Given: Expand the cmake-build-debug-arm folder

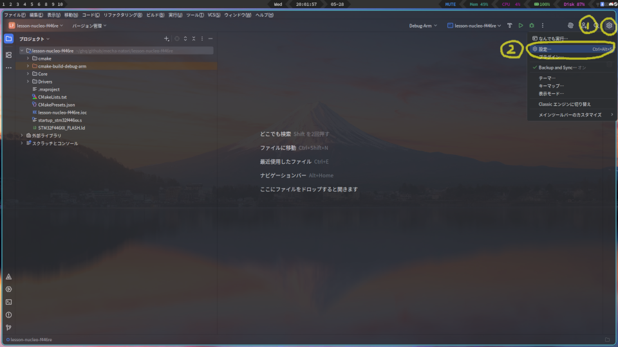Looking at the screenshot, I should (28, 66).
